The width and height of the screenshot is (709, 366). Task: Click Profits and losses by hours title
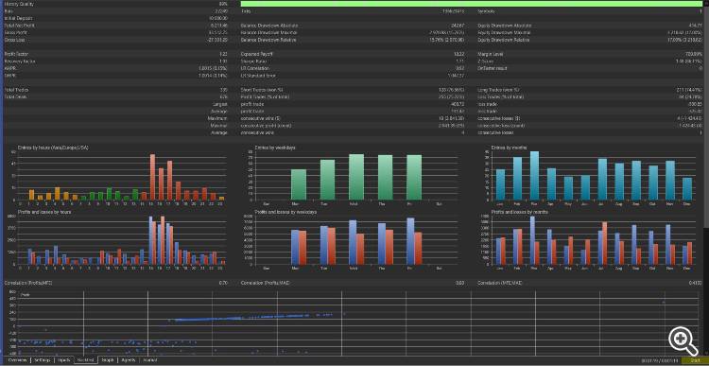(44, 212)
